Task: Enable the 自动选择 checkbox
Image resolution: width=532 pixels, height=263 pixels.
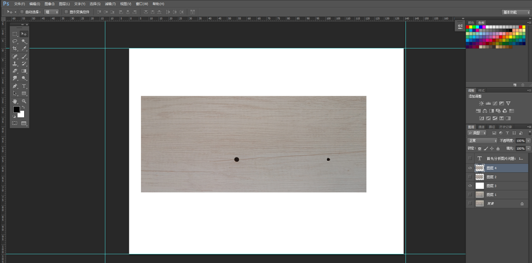Action: pos(22,12)
